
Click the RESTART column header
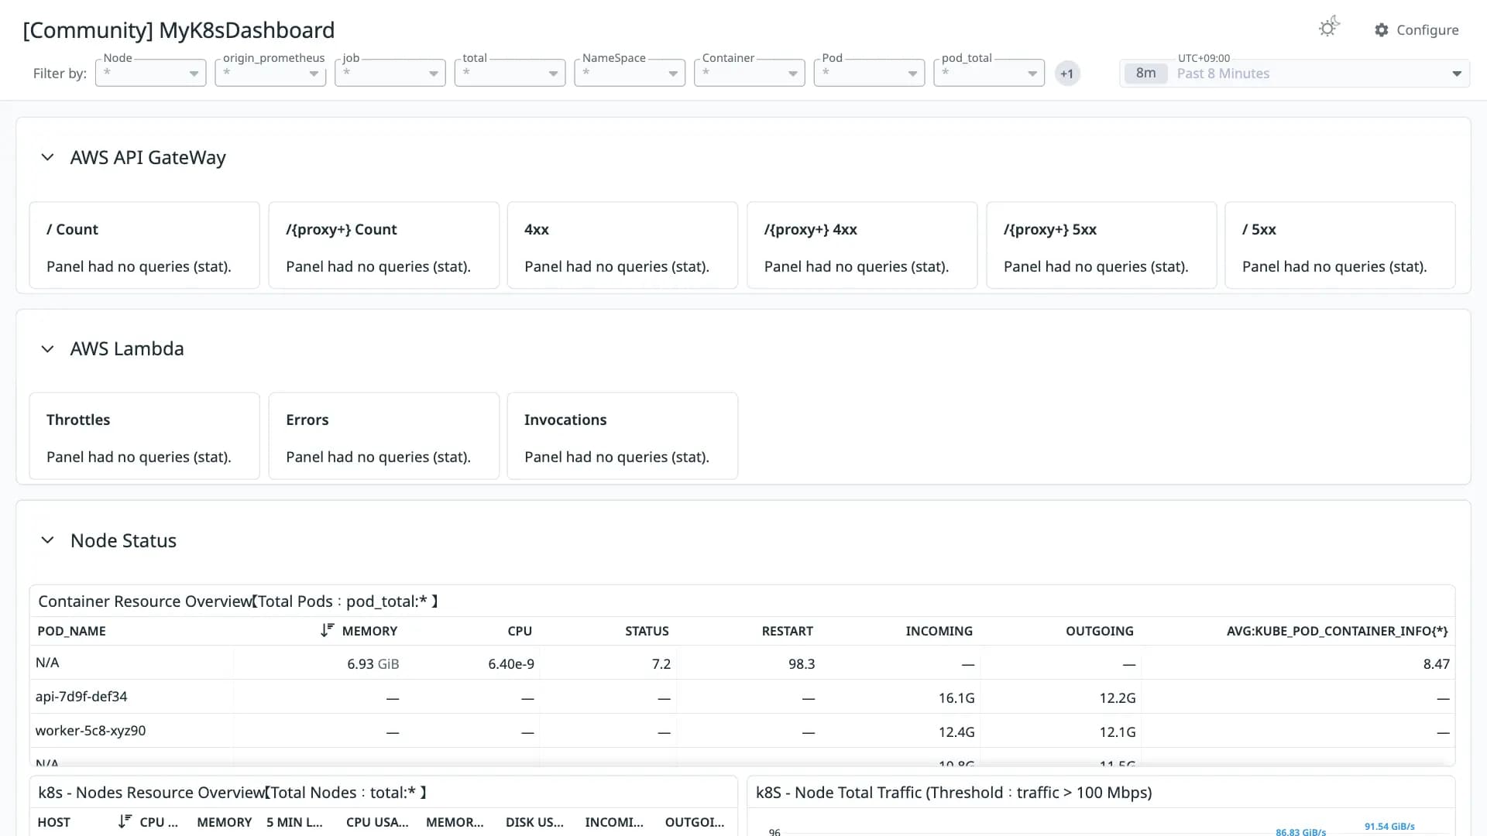(787, 631)
